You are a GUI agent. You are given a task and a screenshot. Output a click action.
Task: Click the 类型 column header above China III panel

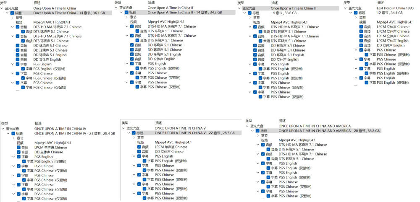(241, 3)
